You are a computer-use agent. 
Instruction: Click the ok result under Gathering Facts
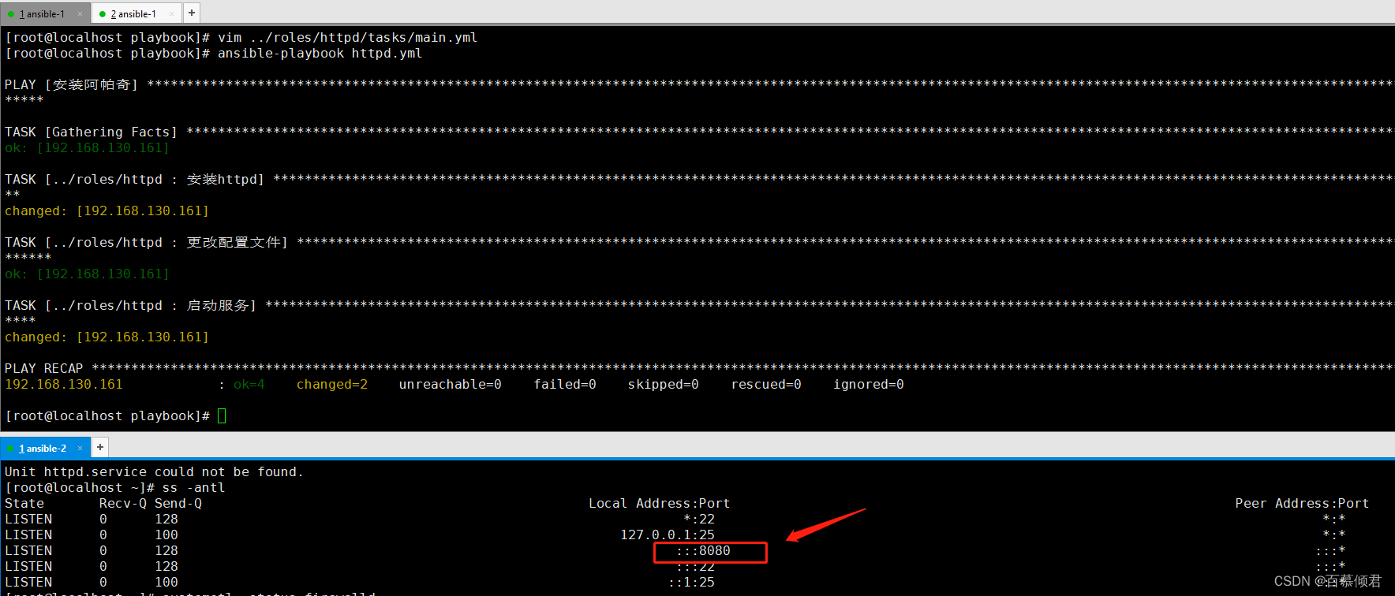pos(87,147)
